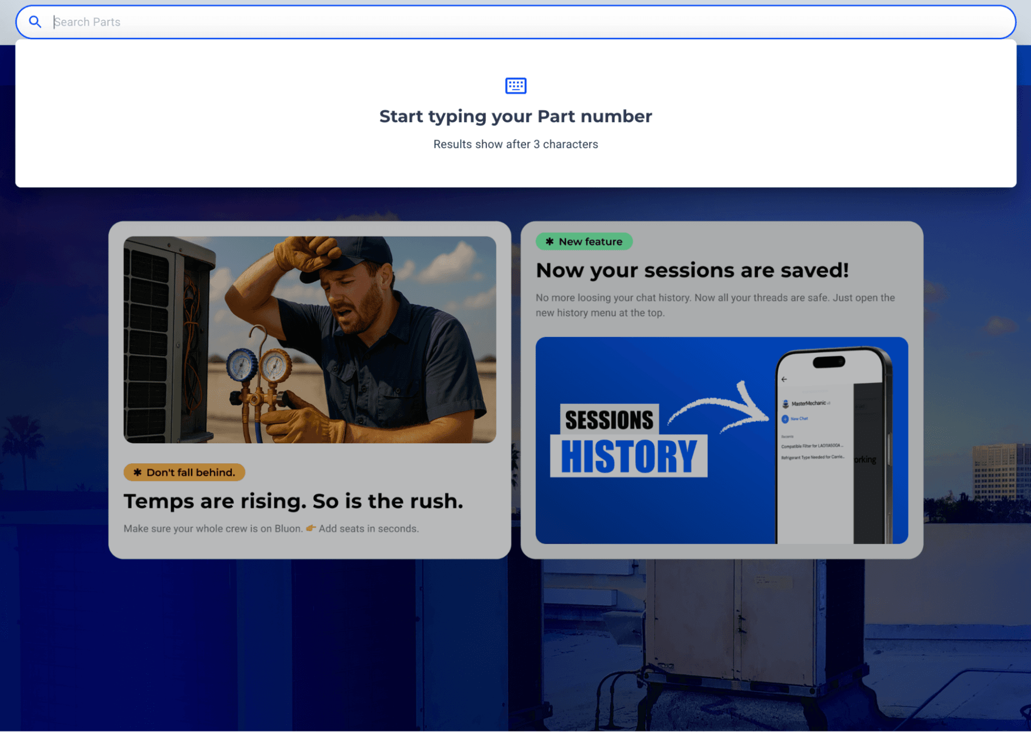Click the pointing hand emoji
1031x732 pixels.
pyautogui.click(x=311, y=529)
